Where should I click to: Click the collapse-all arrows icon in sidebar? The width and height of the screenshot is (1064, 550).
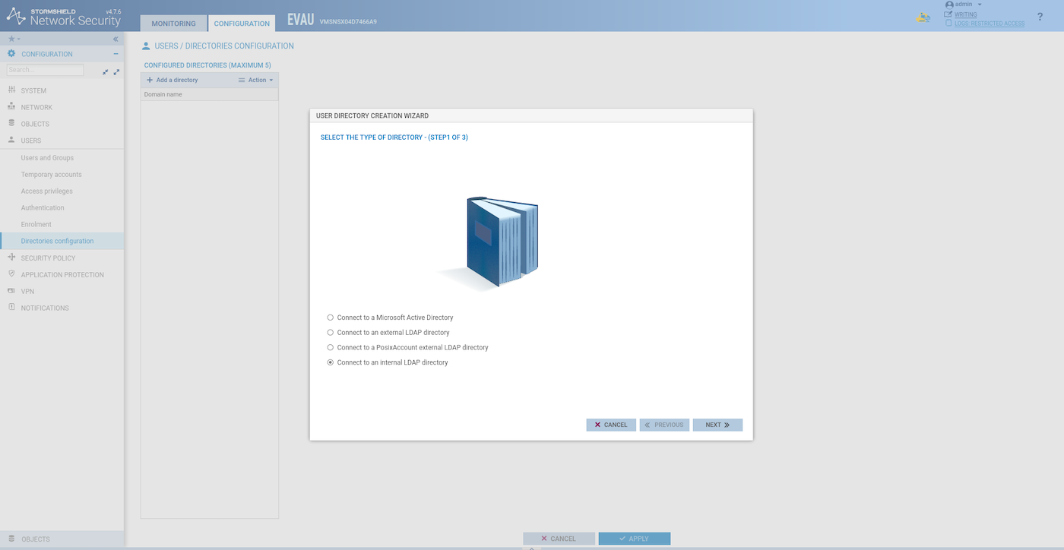tap(106, 71)
